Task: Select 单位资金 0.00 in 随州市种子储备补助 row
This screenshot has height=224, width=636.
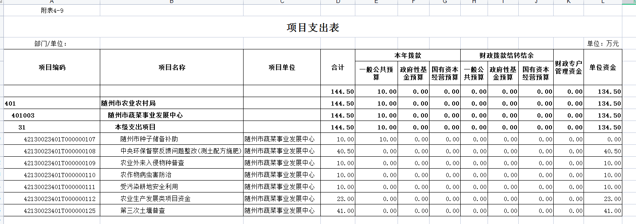Action: 603,139
